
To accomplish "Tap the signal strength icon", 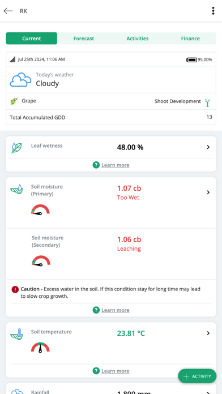I will (x=12, y=59).
